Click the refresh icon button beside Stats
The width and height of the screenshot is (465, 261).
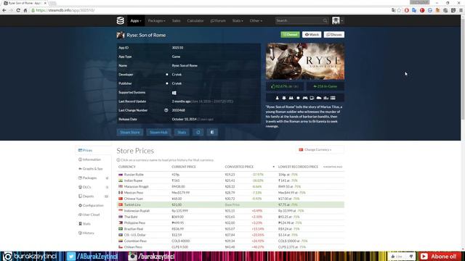pyautogui.click(x=198, y=132)
